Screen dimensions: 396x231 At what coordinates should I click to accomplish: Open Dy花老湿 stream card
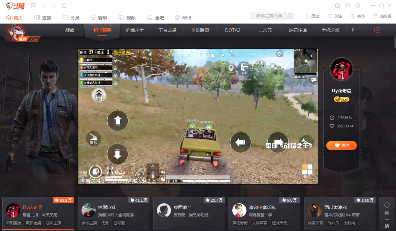click(38, 213)
